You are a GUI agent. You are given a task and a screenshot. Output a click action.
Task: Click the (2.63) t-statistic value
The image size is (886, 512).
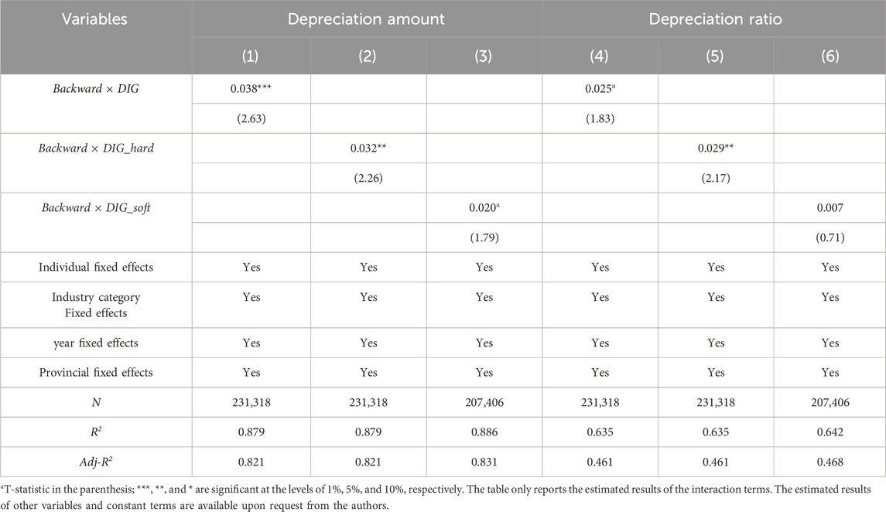coord(251,118)
